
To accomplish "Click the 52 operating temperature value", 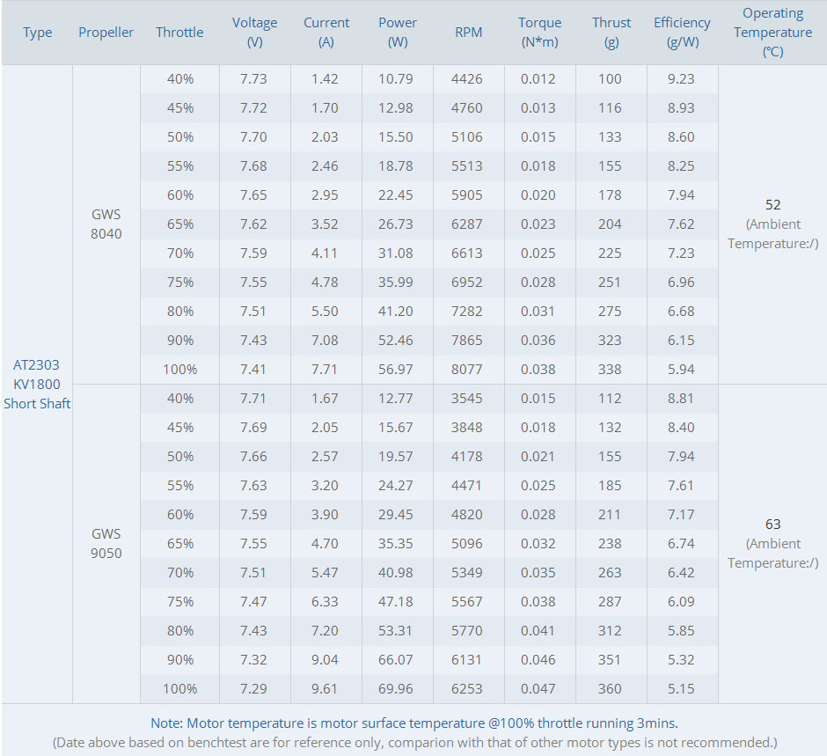I will point(772,204).
